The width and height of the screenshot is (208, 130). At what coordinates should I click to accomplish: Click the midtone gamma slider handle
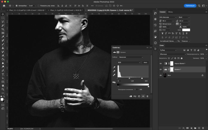coord(129,78)
